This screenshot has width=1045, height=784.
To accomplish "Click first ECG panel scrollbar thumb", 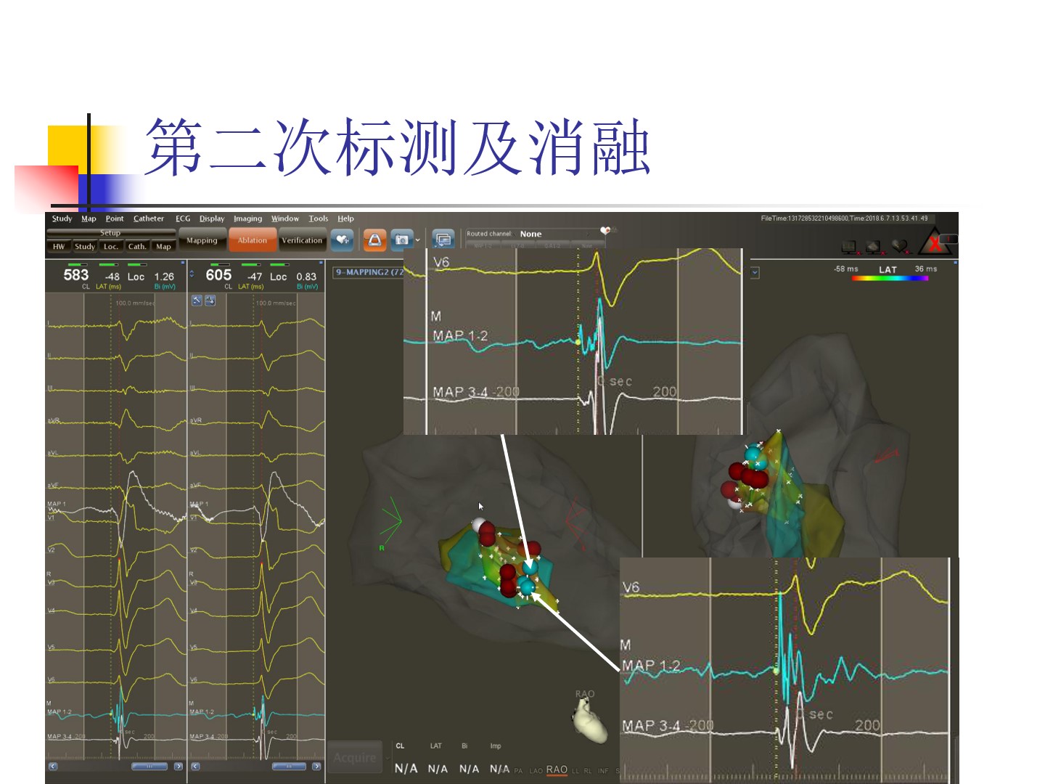I will tap(149, 767).
